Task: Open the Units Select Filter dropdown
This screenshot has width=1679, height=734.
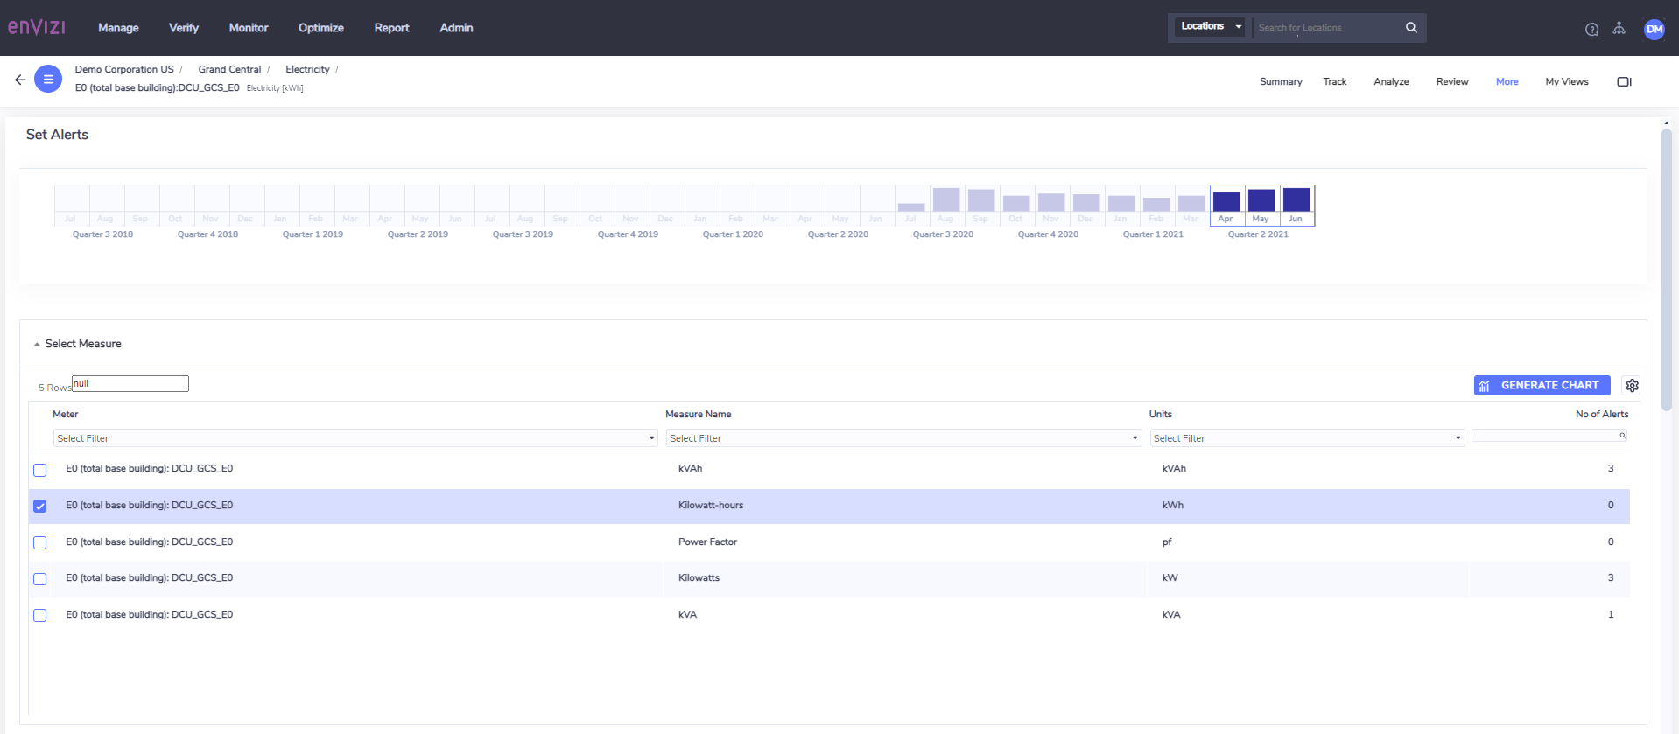Action: tap(1307, 438)
